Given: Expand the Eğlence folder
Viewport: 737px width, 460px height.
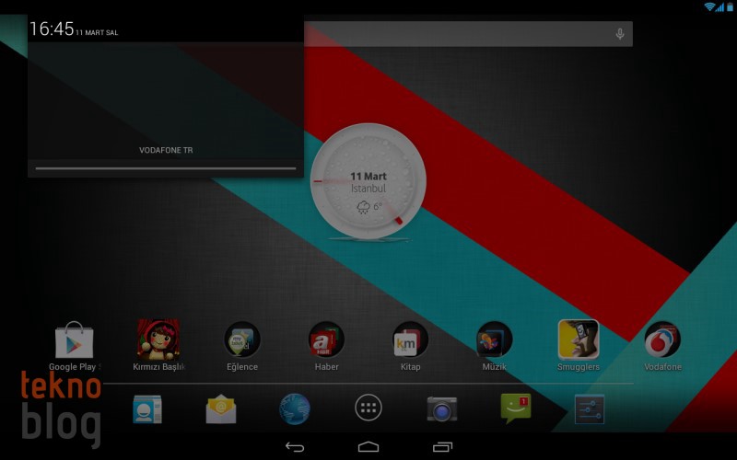Looking at the screenshot, I should click(x=242, y=340).
